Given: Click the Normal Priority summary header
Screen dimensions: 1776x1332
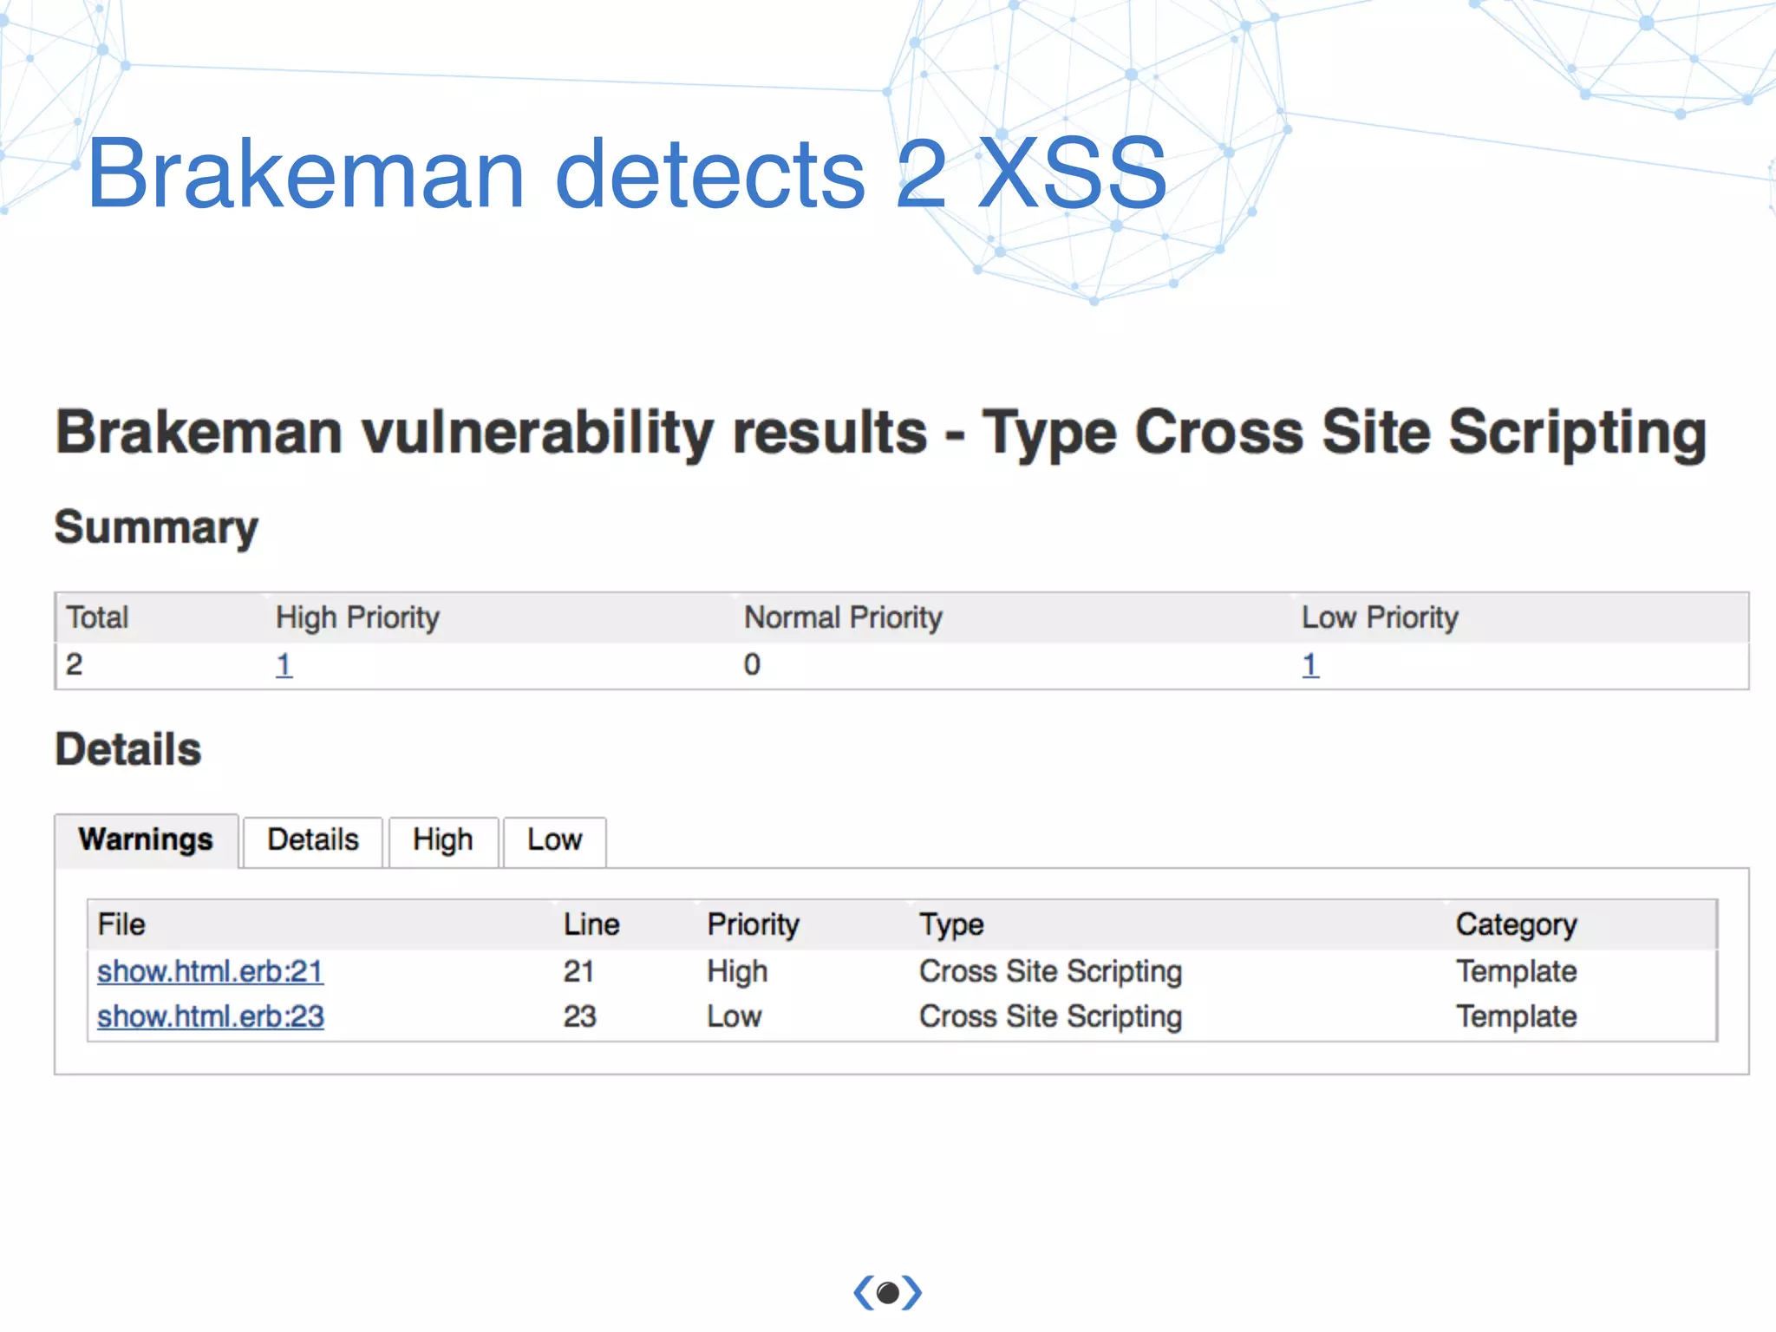Looking at the screenshot, I should point(843,618).
